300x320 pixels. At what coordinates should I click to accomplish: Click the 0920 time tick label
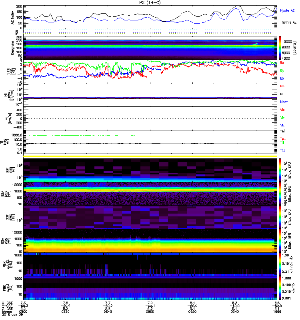point(192,312)
